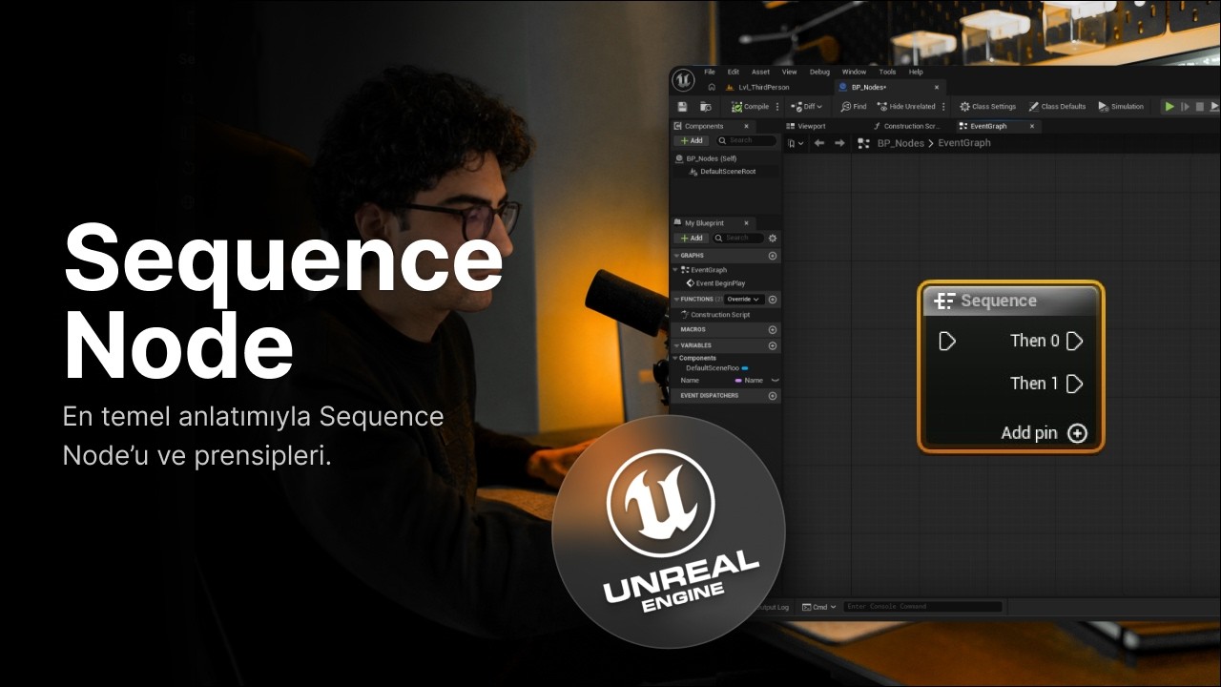Open the Edit menu
Viewport: 1221px width, 687px height.
(x=734, y=72)
